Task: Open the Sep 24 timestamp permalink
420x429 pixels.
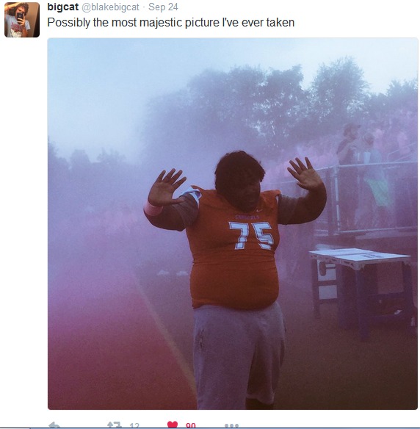Action: pyautogui.click(x=163, y=7)
